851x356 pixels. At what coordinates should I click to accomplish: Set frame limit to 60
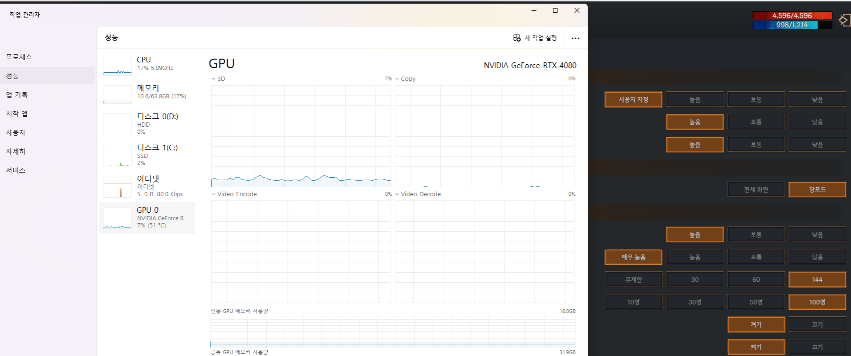(755, 279)
